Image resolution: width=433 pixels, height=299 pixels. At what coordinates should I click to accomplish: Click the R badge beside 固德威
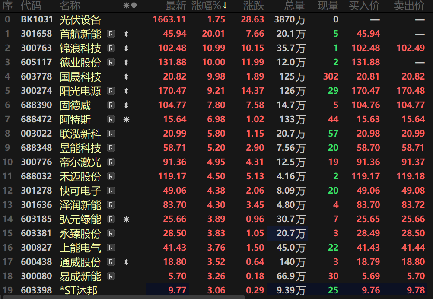tap(111, 105)
